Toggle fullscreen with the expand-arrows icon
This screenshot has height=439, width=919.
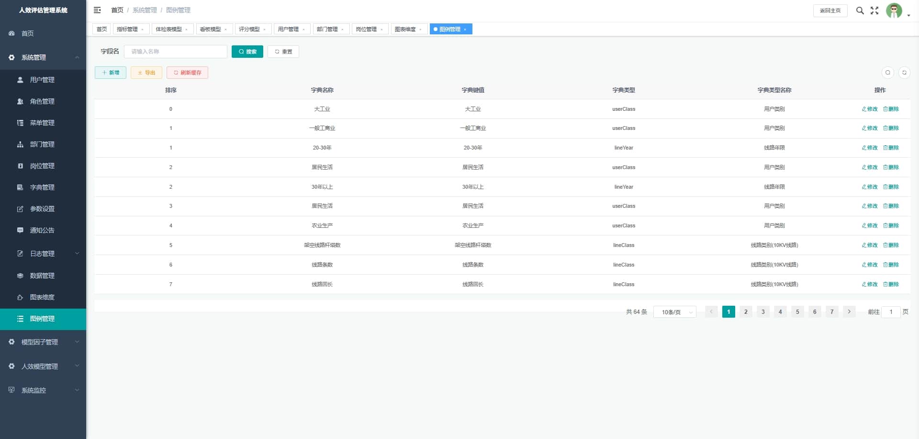[874, 11]
